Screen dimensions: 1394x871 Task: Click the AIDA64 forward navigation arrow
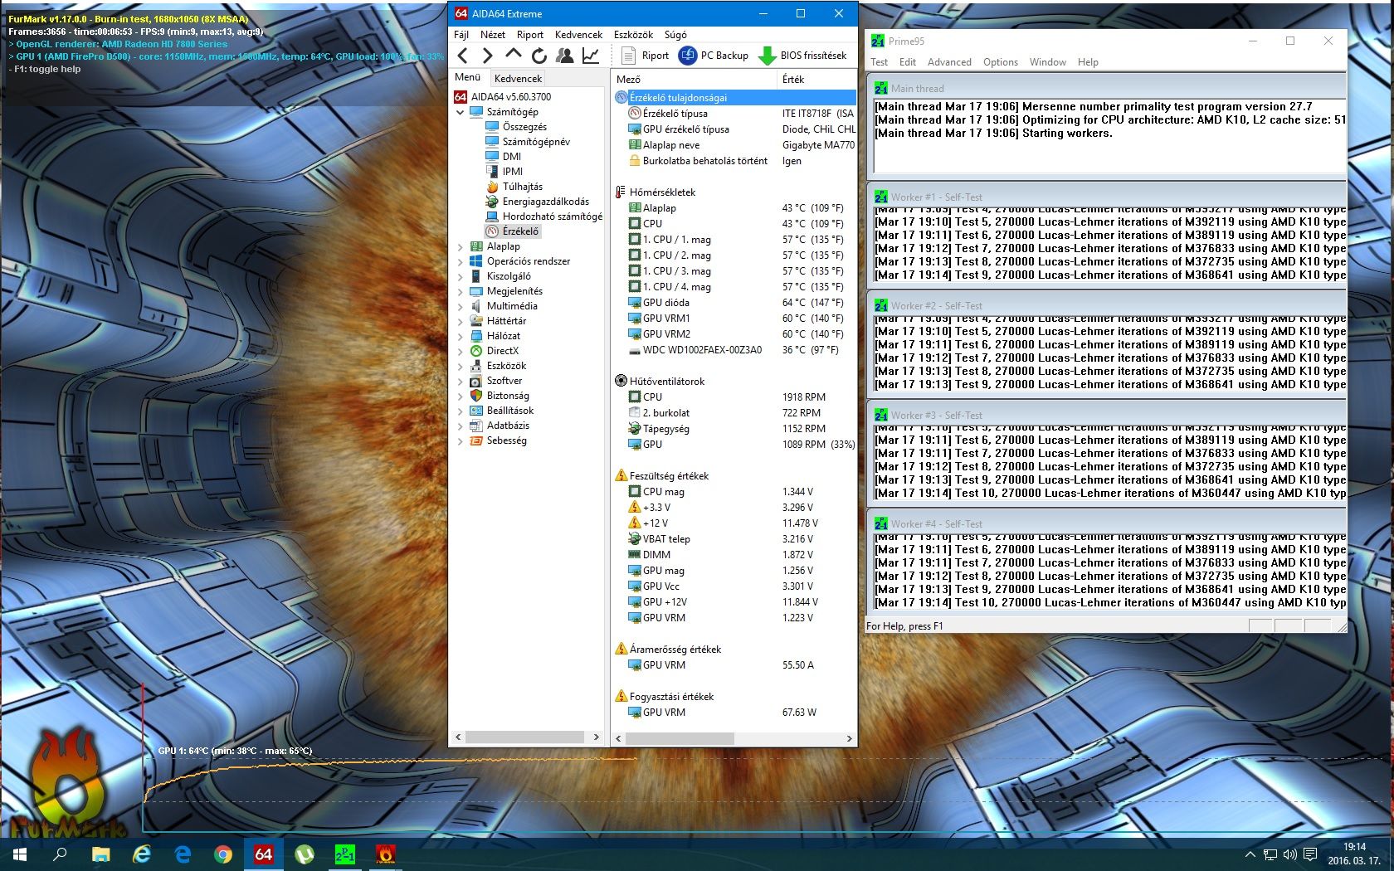488,56
